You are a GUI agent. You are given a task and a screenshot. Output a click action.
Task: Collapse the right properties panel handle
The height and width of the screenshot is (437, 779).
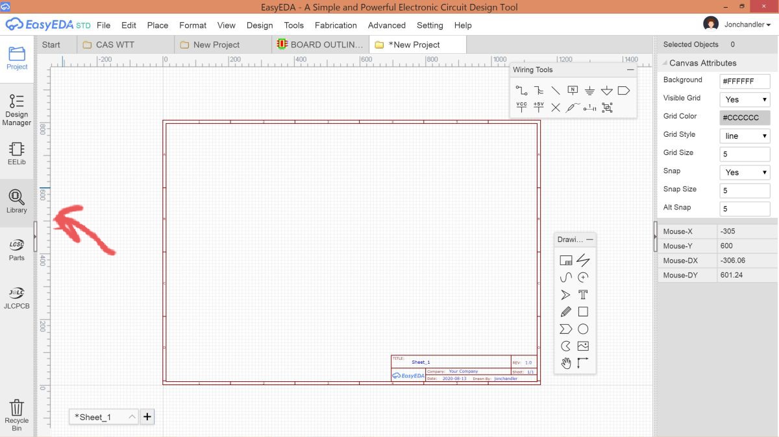tap(656, 238)
